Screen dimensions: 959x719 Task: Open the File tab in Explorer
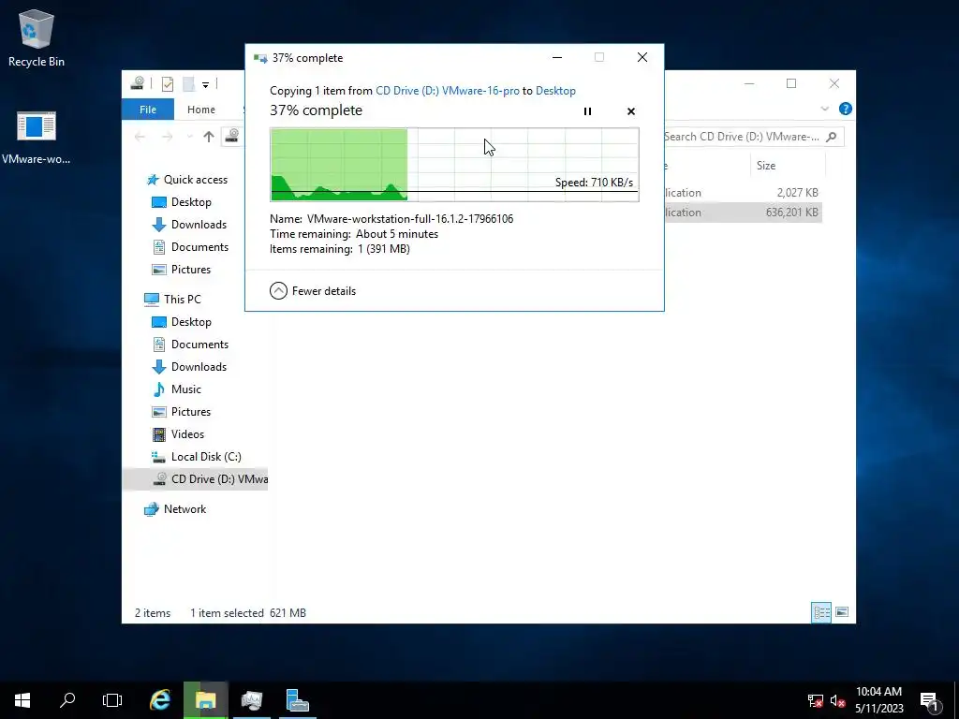pyautogui.click(x=148, y=110)
